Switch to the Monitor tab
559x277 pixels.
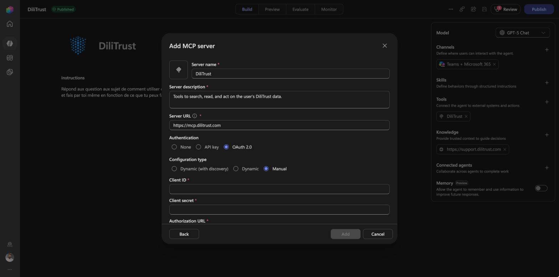point(329,9)
